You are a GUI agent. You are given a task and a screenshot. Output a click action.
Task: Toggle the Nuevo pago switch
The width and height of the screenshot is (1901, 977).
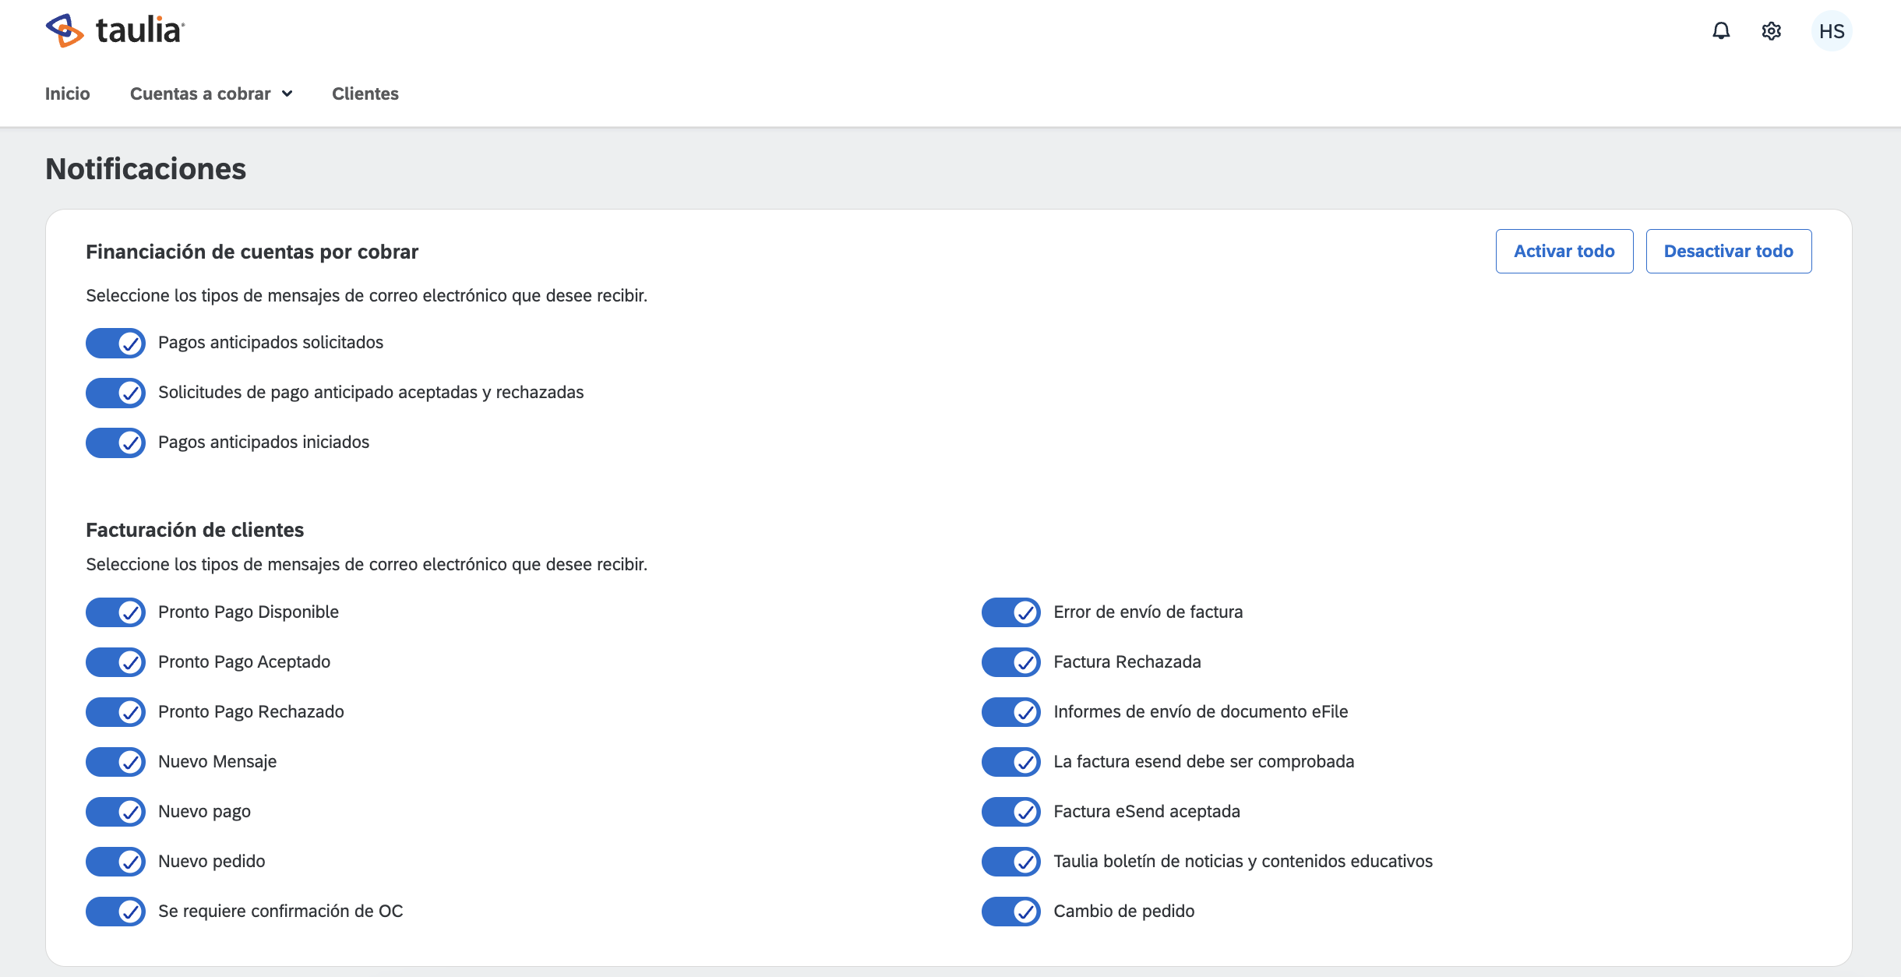coord(115,812)
